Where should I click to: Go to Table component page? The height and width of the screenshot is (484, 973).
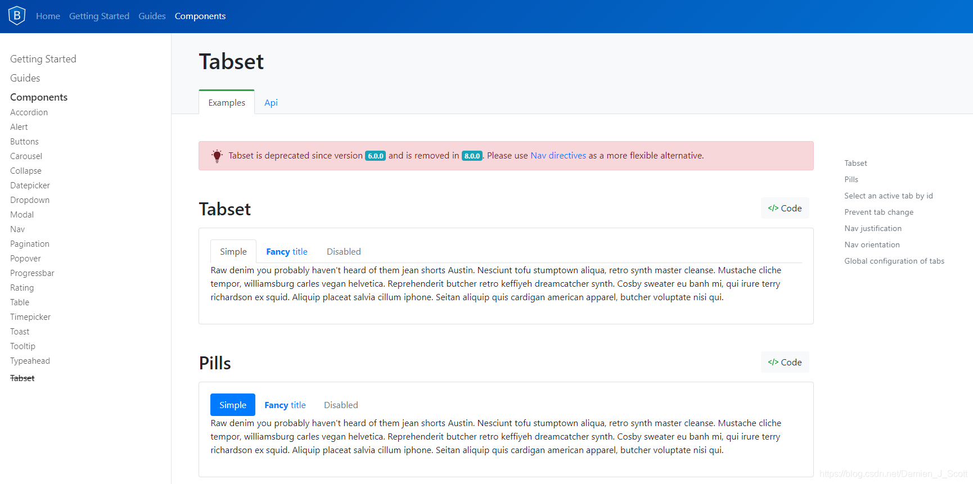click(20, 302)
